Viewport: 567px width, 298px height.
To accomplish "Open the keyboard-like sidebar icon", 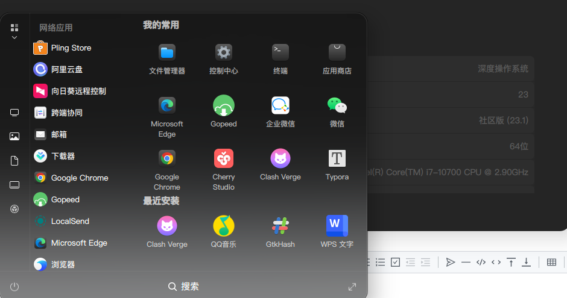I will coord(14,185).
